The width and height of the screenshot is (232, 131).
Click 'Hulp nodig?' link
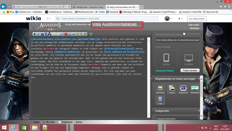click(194, 25)
